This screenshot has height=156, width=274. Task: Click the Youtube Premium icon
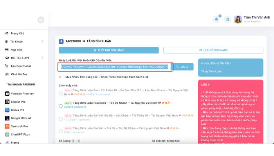point(7,94)
